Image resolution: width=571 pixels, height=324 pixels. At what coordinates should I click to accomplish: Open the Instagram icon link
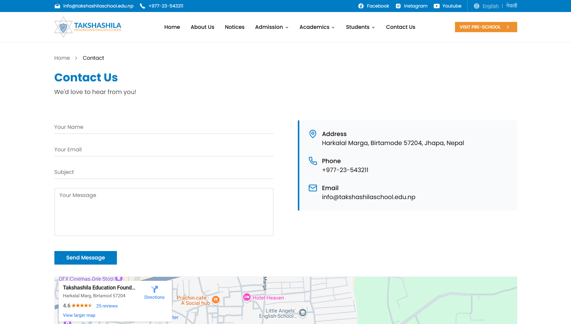(x=398, y=6)
